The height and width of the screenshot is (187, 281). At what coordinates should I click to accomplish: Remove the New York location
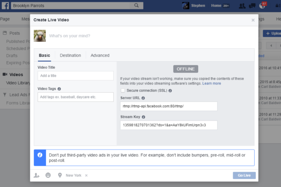(86, 175)
